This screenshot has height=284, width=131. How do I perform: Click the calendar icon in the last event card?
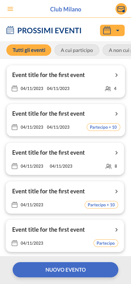pyautogui.click(x=15, y=243)
